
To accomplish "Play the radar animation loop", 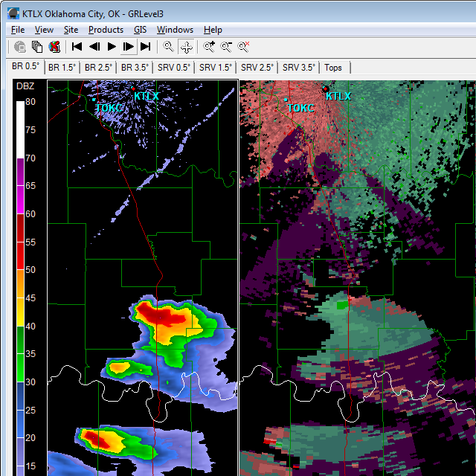I will point(112,47).
